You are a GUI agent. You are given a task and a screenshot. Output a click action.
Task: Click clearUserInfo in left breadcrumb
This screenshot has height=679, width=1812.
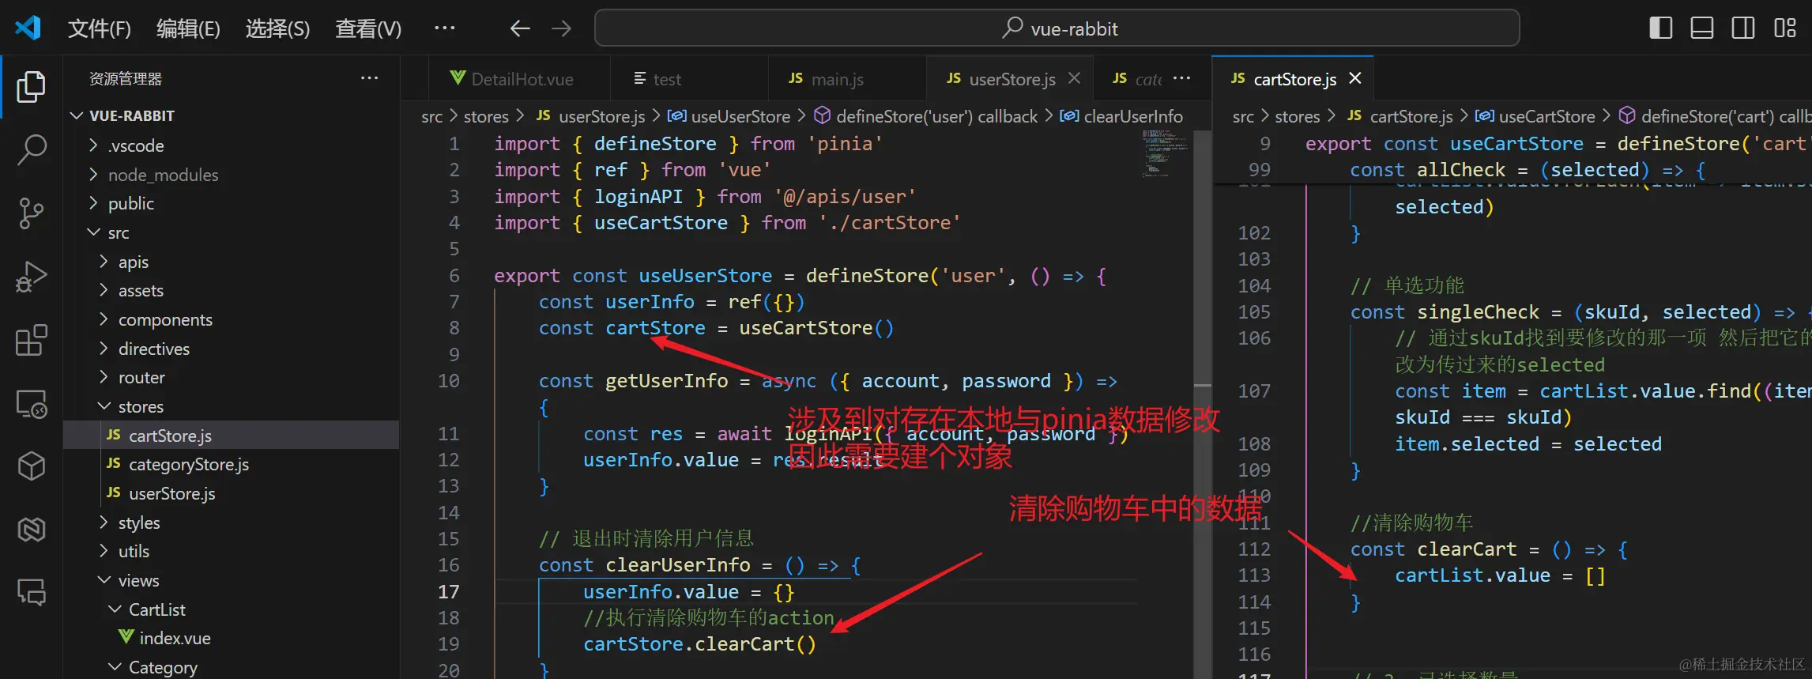pyautogui.click(x=1132, y=116)
